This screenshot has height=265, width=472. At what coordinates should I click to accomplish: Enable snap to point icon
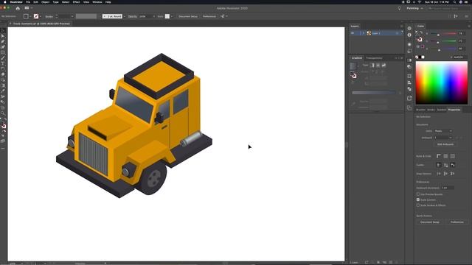pyautogui.click(x=439, y=174)
